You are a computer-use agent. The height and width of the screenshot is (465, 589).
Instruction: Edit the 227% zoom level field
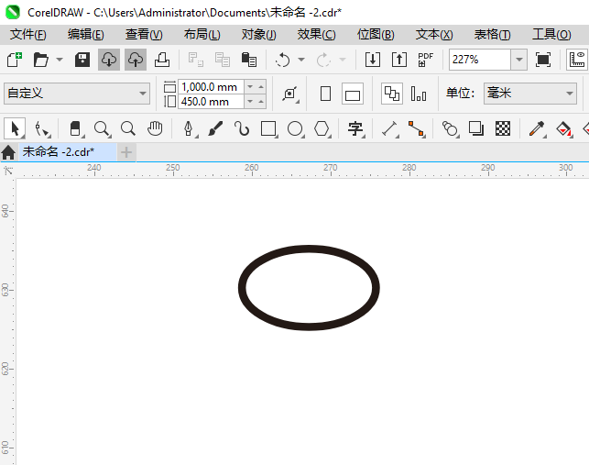[x=480, y=60]
